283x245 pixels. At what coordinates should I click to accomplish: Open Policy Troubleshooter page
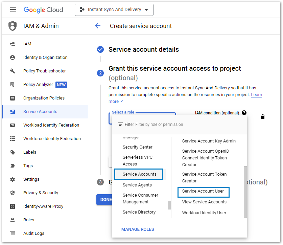click(44, 71)
